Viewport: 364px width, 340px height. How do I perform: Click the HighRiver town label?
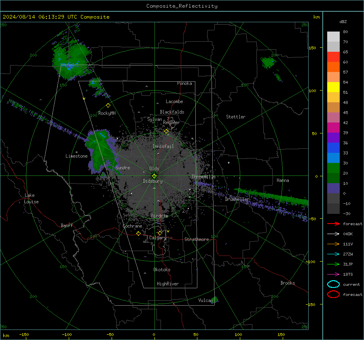(x=168, y=284)
